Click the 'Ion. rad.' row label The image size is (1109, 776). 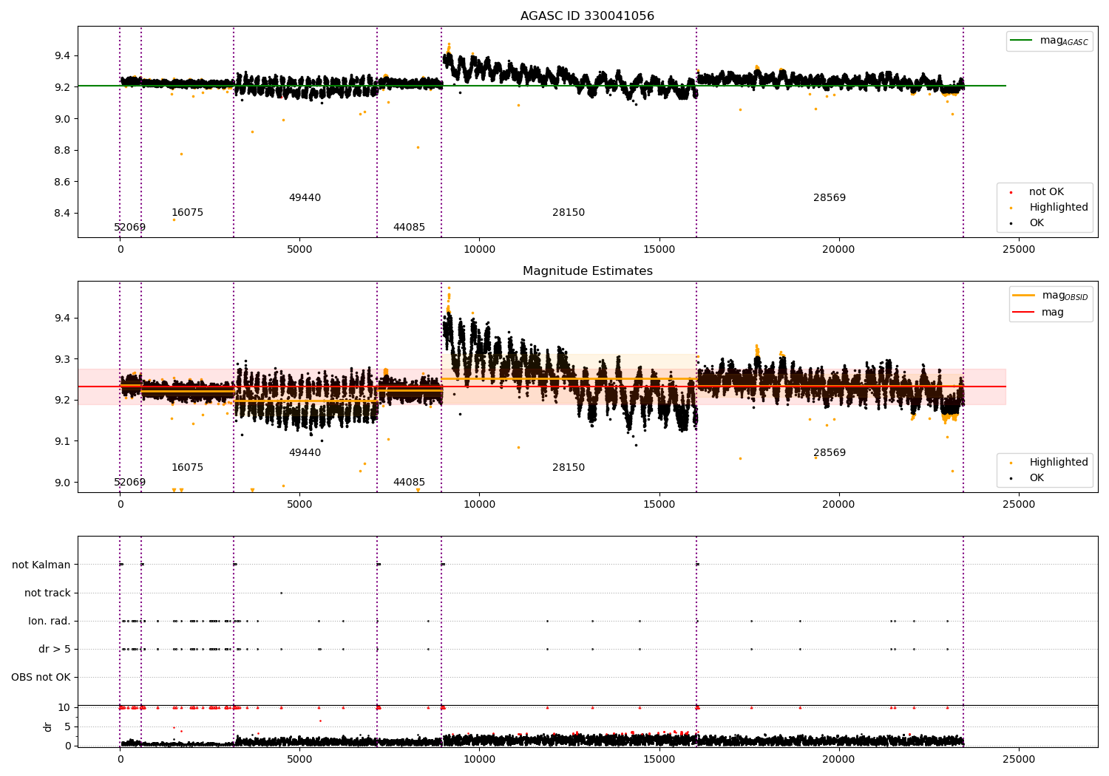click(x=50, y=622)
